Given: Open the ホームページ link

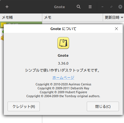Looking at the screenshot, I should point(63,78).
